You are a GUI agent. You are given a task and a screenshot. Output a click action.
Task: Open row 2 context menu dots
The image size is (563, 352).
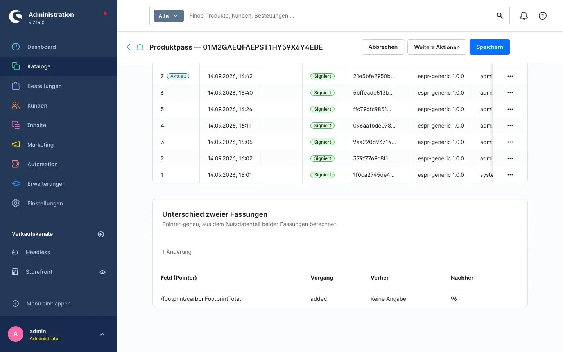(x=510, y=158)
